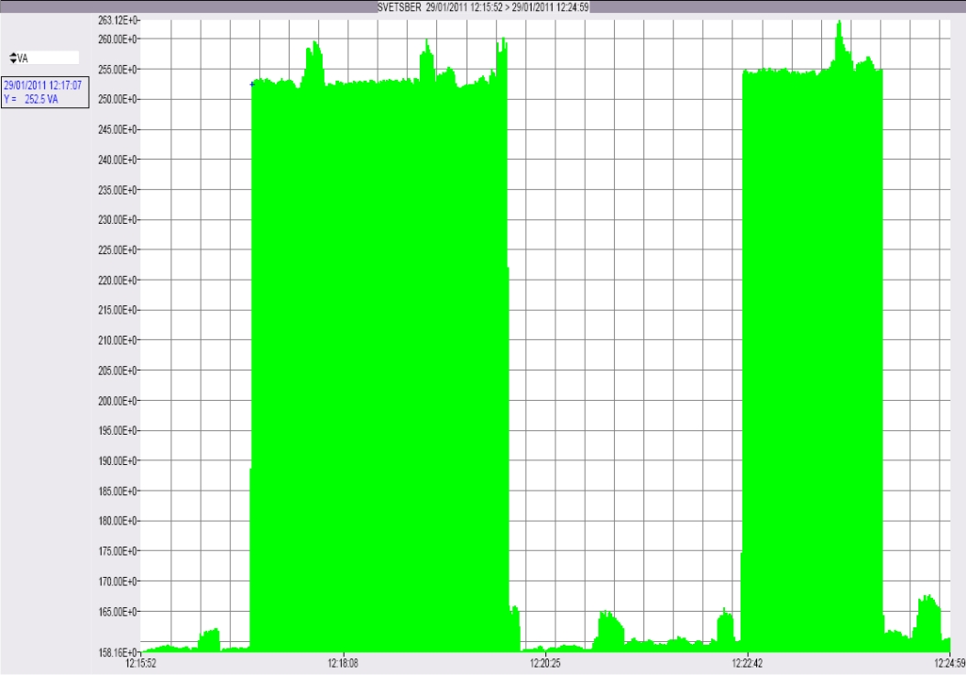Screen dimensions: 966x675
Task: Click the 195.00E+0 axis label
Action: 117,430
